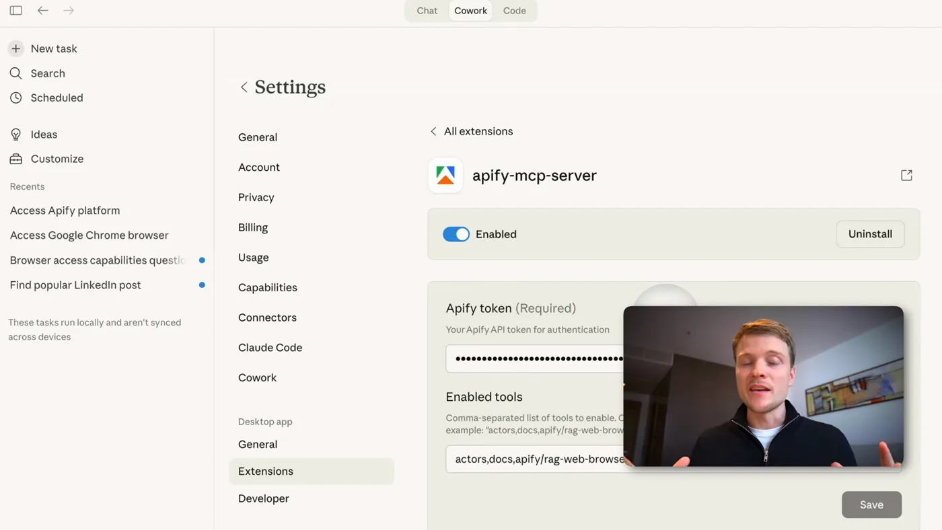Open General under account settings

click(258, 137)
